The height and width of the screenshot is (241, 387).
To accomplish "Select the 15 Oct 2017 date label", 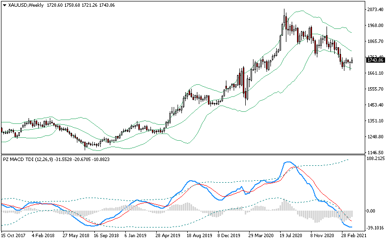I will click(13, 236).
